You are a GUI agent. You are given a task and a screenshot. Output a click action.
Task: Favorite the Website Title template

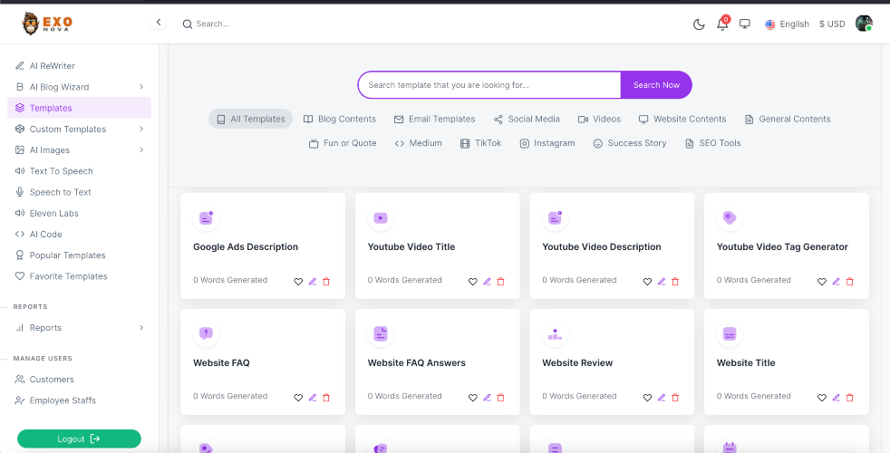[822, 398]
